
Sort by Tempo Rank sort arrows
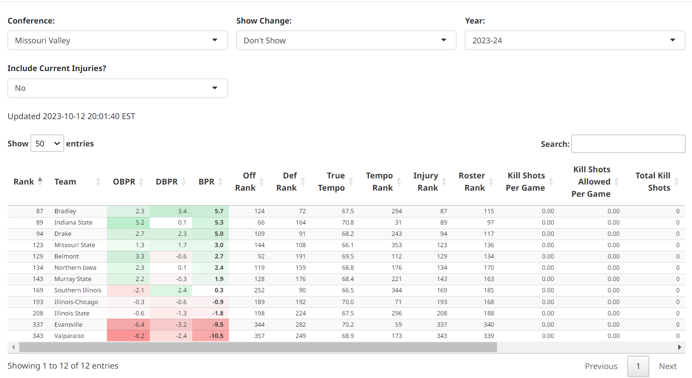(x=399, y=182)
